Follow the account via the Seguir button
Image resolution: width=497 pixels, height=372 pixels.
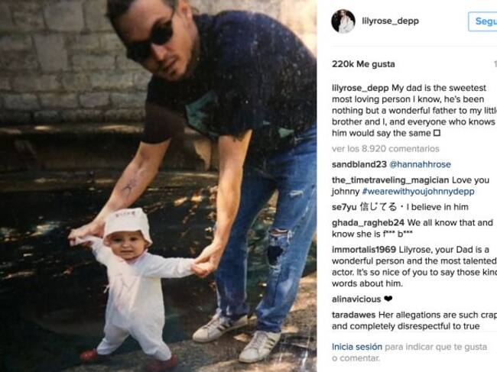482,21
